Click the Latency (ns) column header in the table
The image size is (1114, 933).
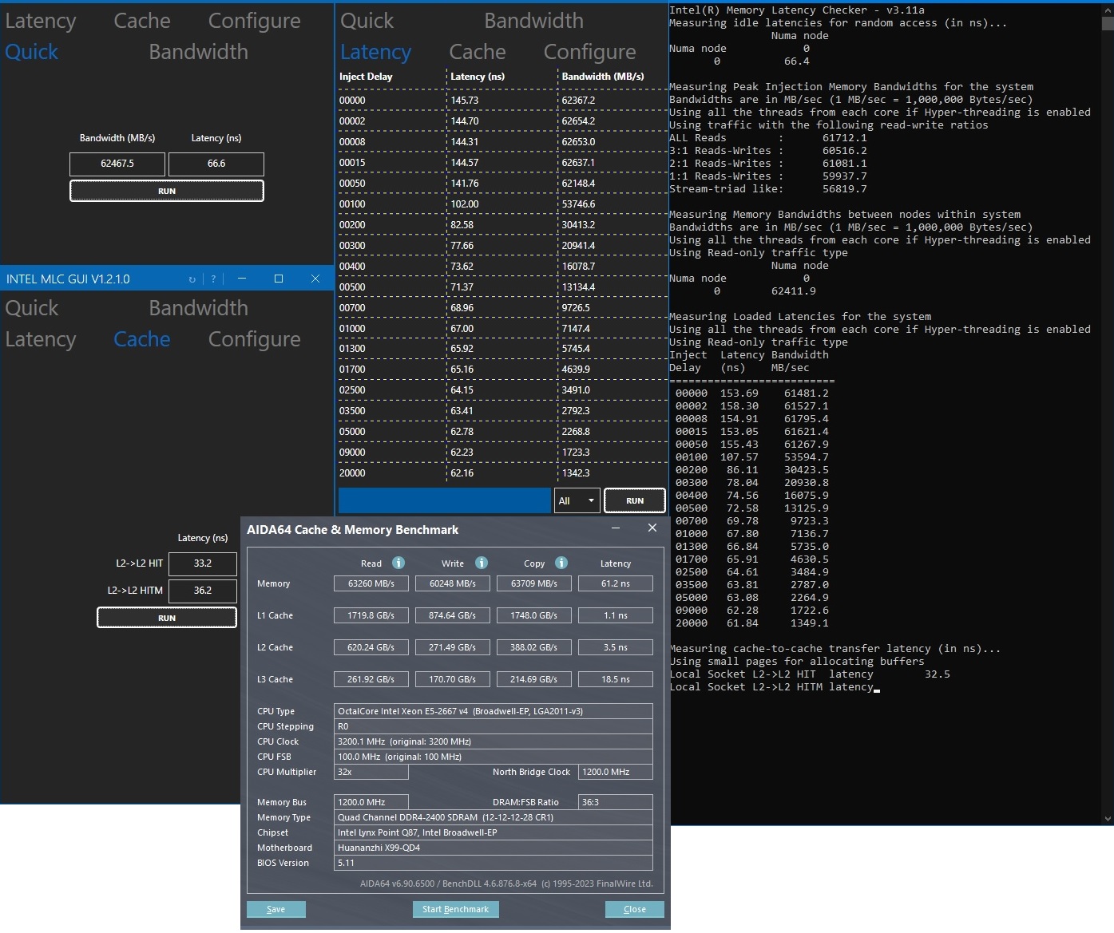pos(478,77)
